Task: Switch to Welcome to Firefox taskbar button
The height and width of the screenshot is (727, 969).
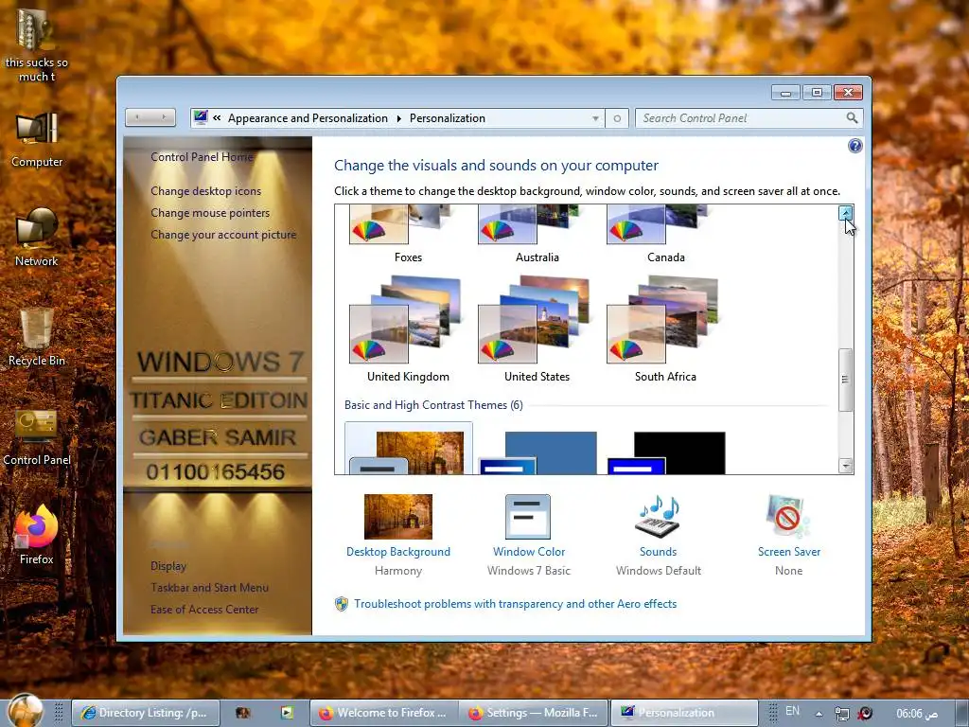Action: pos(384,713)
